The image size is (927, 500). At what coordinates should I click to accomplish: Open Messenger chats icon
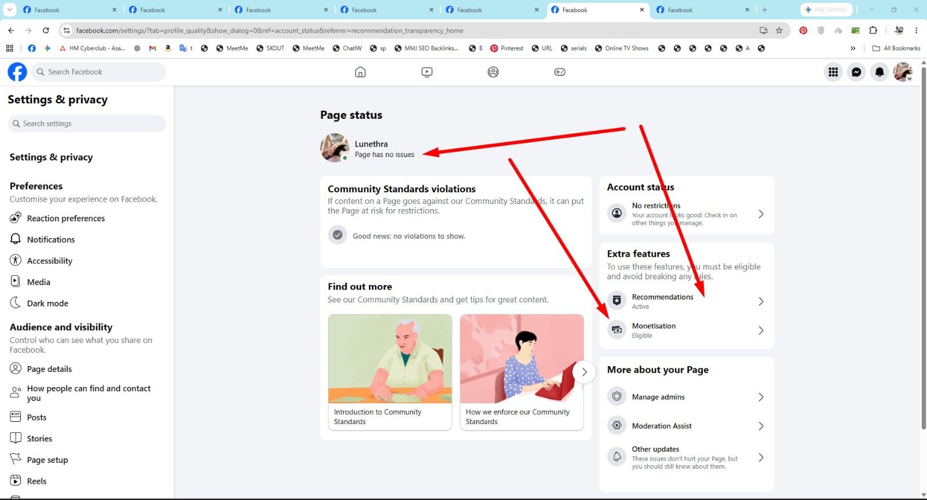click(856, 72)
